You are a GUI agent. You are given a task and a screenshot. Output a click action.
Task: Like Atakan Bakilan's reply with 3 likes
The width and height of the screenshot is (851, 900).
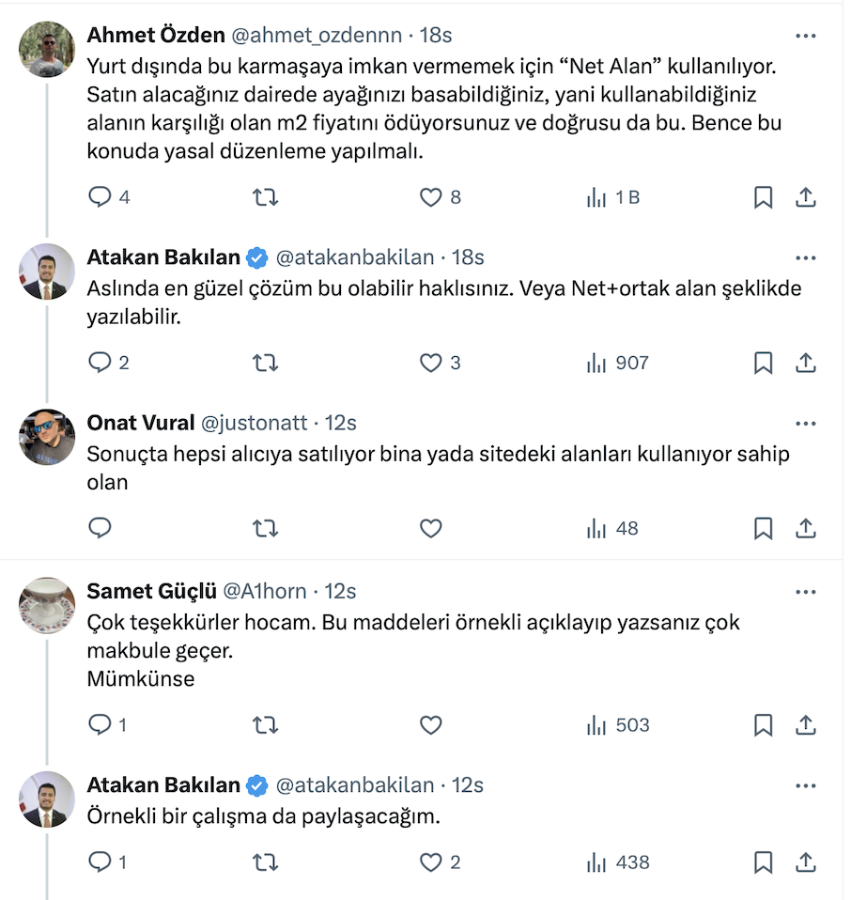[430, 363]
